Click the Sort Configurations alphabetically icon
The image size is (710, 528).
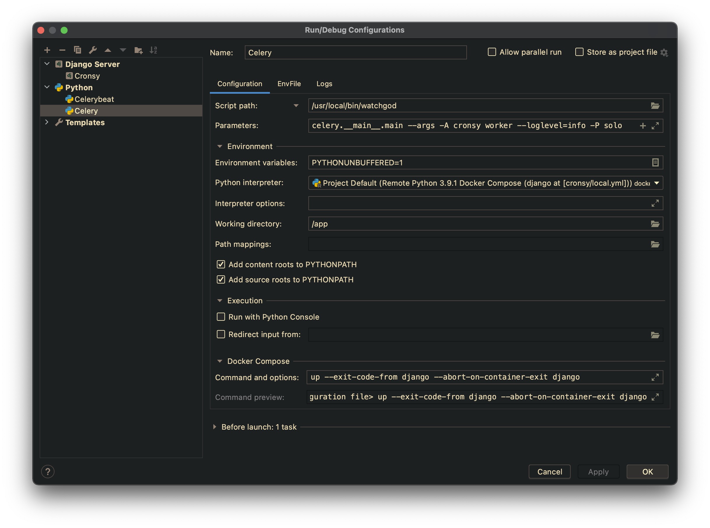click(x=153, y=50)
